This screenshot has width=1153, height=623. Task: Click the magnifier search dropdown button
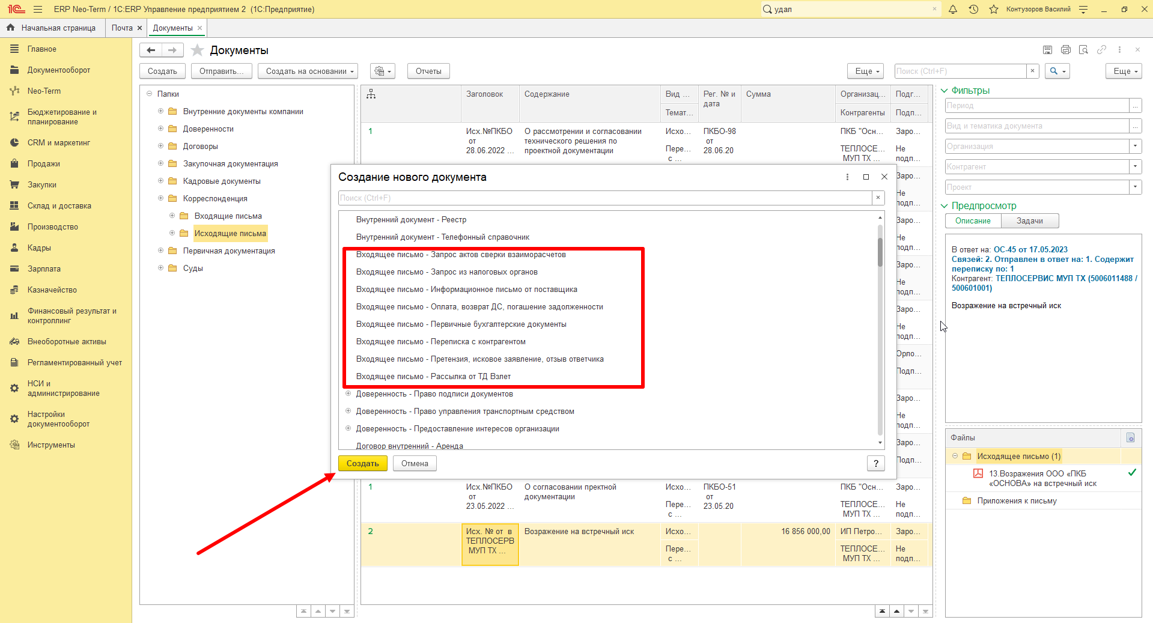click(1057, 71)
